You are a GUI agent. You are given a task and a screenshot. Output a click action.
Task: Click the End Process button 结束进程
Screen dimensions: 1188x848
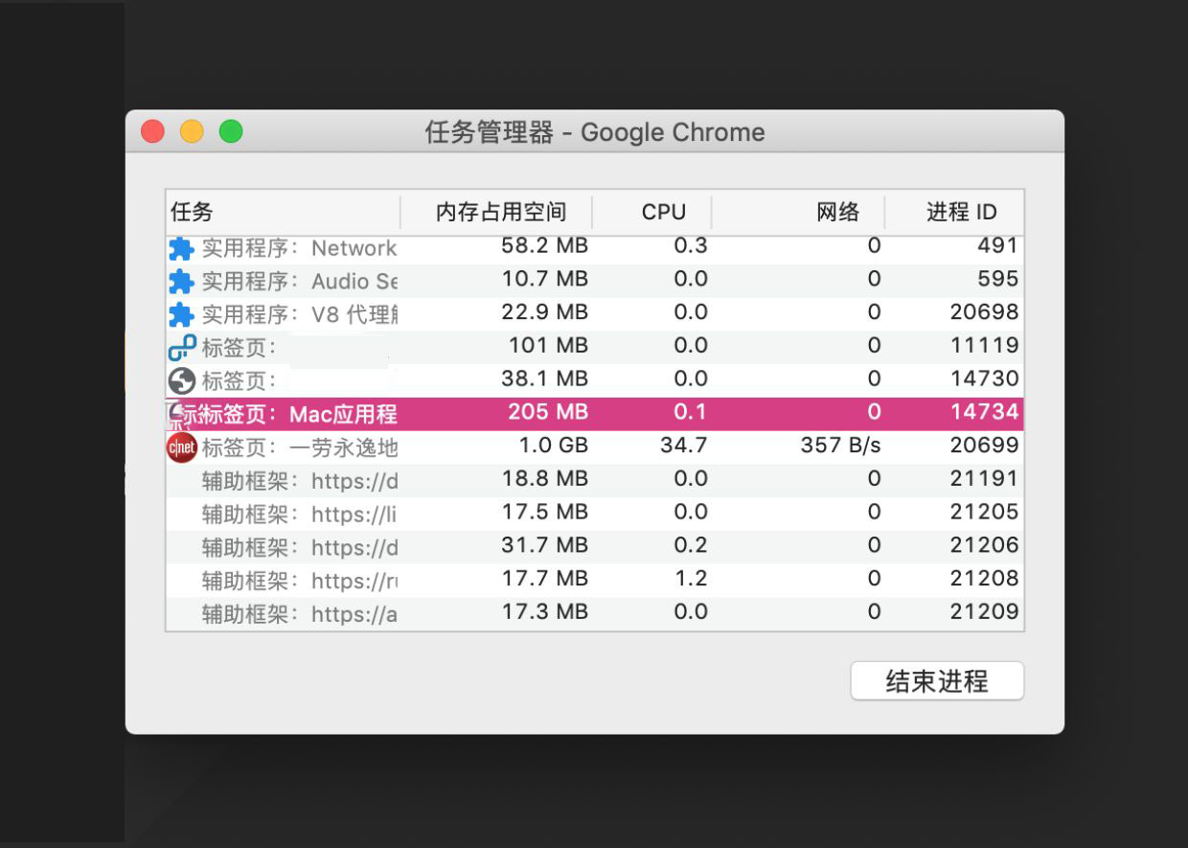937,681
